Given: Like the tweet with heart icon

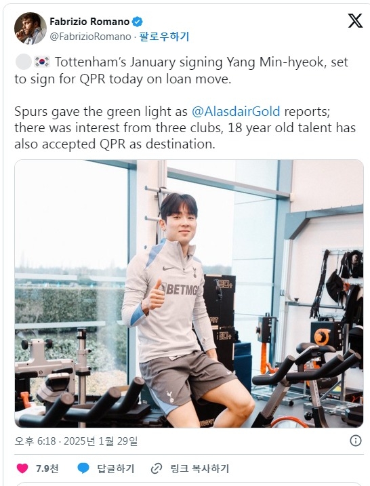Looking at the screenshot, I should [22, 468].
